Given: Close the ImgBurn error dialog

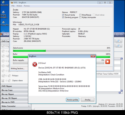Looking at the screenshot, I should click(93, 56).
